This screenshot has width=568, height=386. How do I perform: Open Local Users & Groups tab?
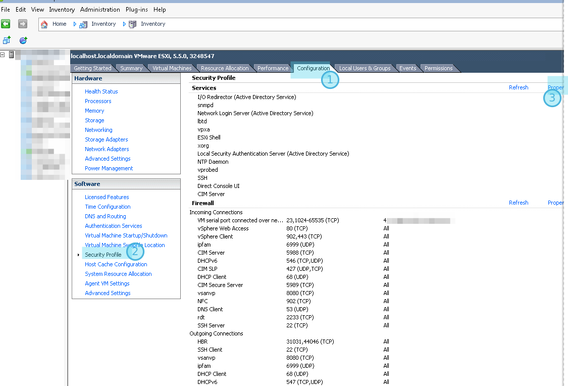click(365, 68)
